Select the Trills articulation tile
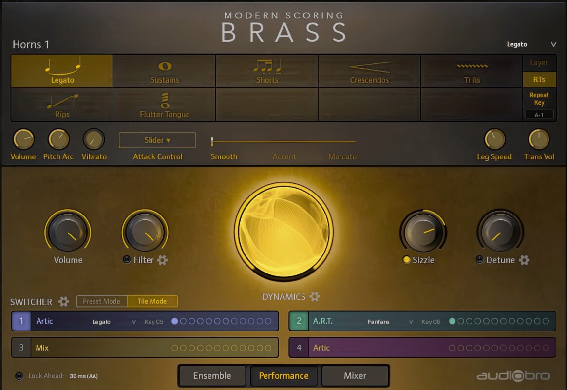Screen dimensions: 567x390 (x=472, y=71)
